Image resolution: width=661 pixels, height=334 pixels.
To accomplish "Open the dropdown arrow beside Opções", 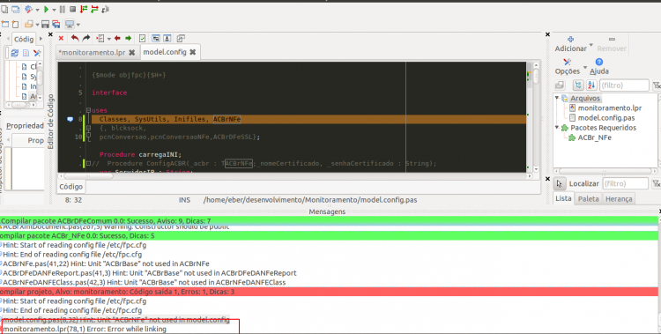I will [x=584, y=68].
